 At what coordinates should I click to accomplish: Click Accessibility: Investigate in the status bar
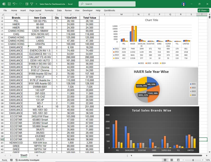[x=27, y=160]
